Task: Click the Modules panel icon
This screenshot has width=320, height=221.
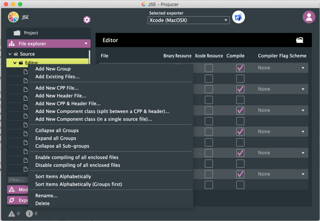Action: tap(12, 190)
